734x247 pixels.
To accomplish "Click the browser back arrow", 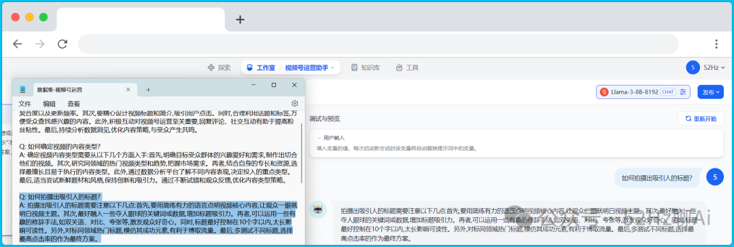I will [17, 44].
